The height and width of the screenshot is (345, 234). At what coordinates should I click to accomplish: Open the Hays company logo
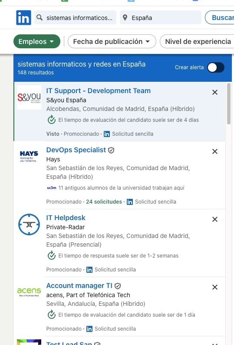29,157
